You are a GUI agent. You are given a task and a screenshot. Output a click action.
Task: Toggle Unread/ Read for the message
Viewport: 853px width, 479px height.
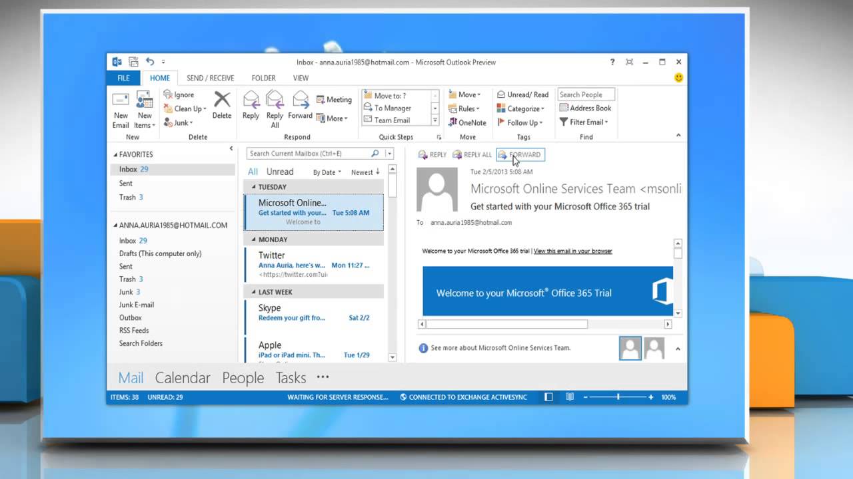(x=523, y=94)
